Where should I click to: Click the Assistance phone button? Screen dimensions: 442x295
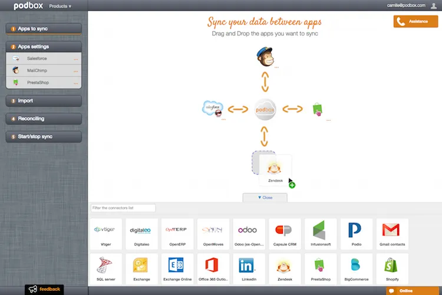point(415,21)
